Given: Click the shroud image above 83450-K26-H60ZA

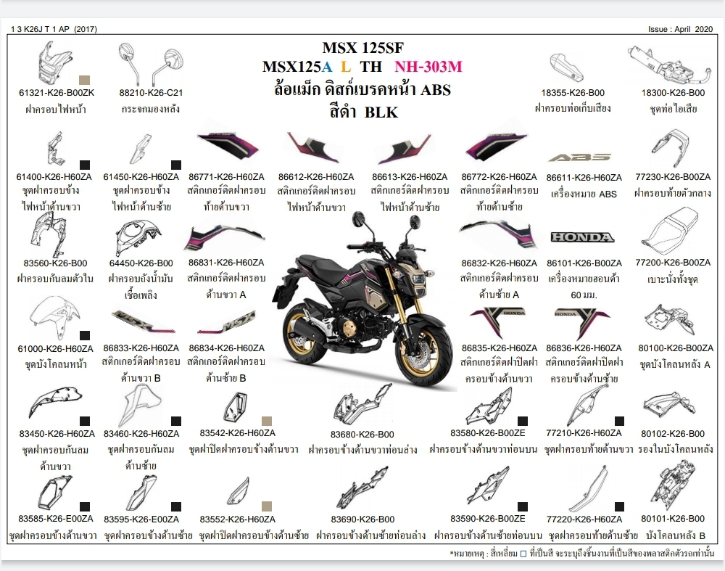Looking at the screenshot, I should [54, 403].
